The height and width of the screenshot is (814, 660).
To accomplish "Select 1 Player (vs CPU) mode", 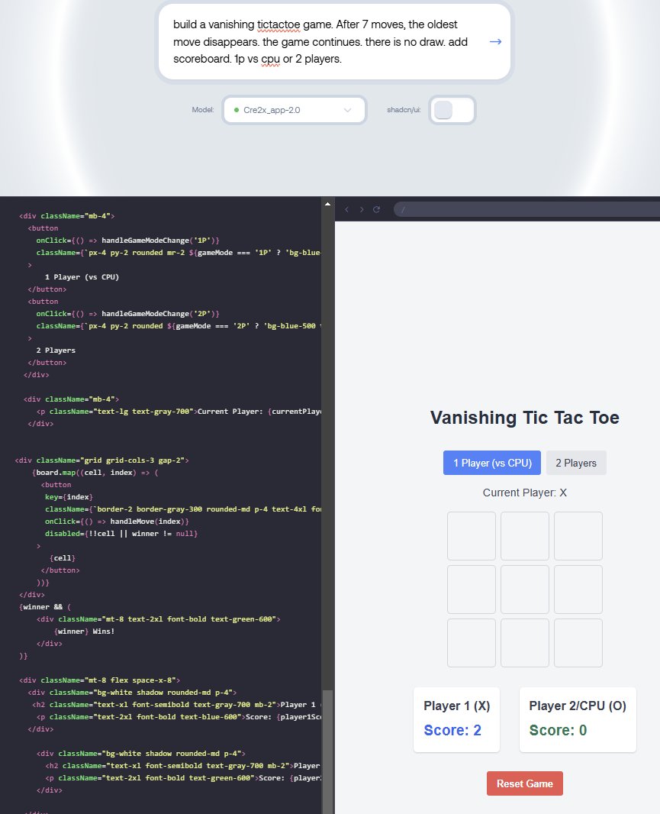I will pos(492,463).
